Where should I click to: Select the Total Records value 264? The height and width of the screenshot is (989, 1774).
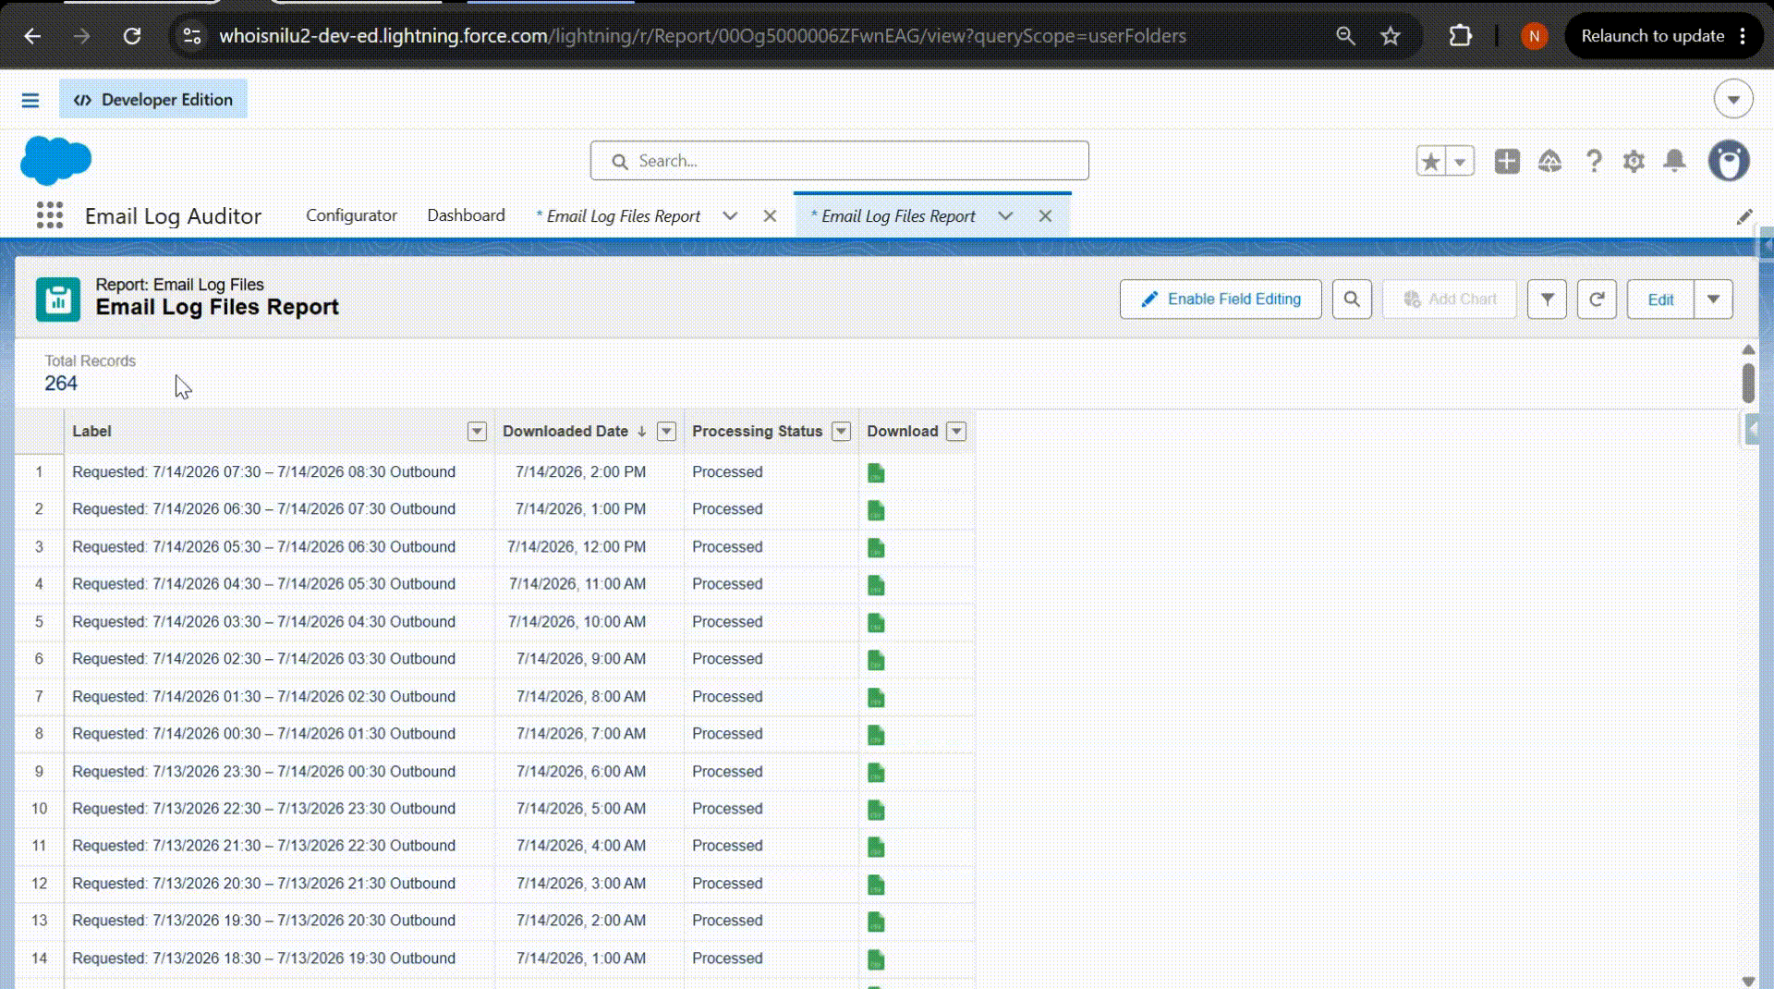pyautogui.click(x=61, y=384)
